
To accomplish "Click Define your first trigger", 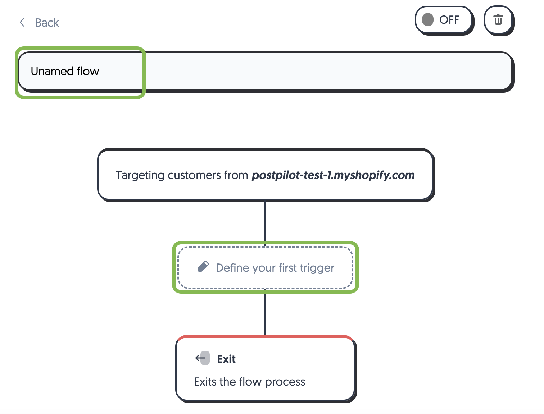I will 275,268.
